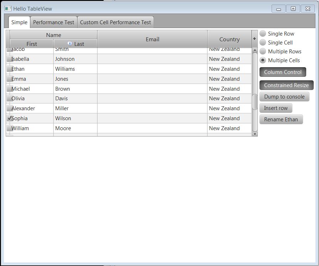Open the column menu plus button
The height and width of the screenshot is (266, 319).
pos(254,39)
